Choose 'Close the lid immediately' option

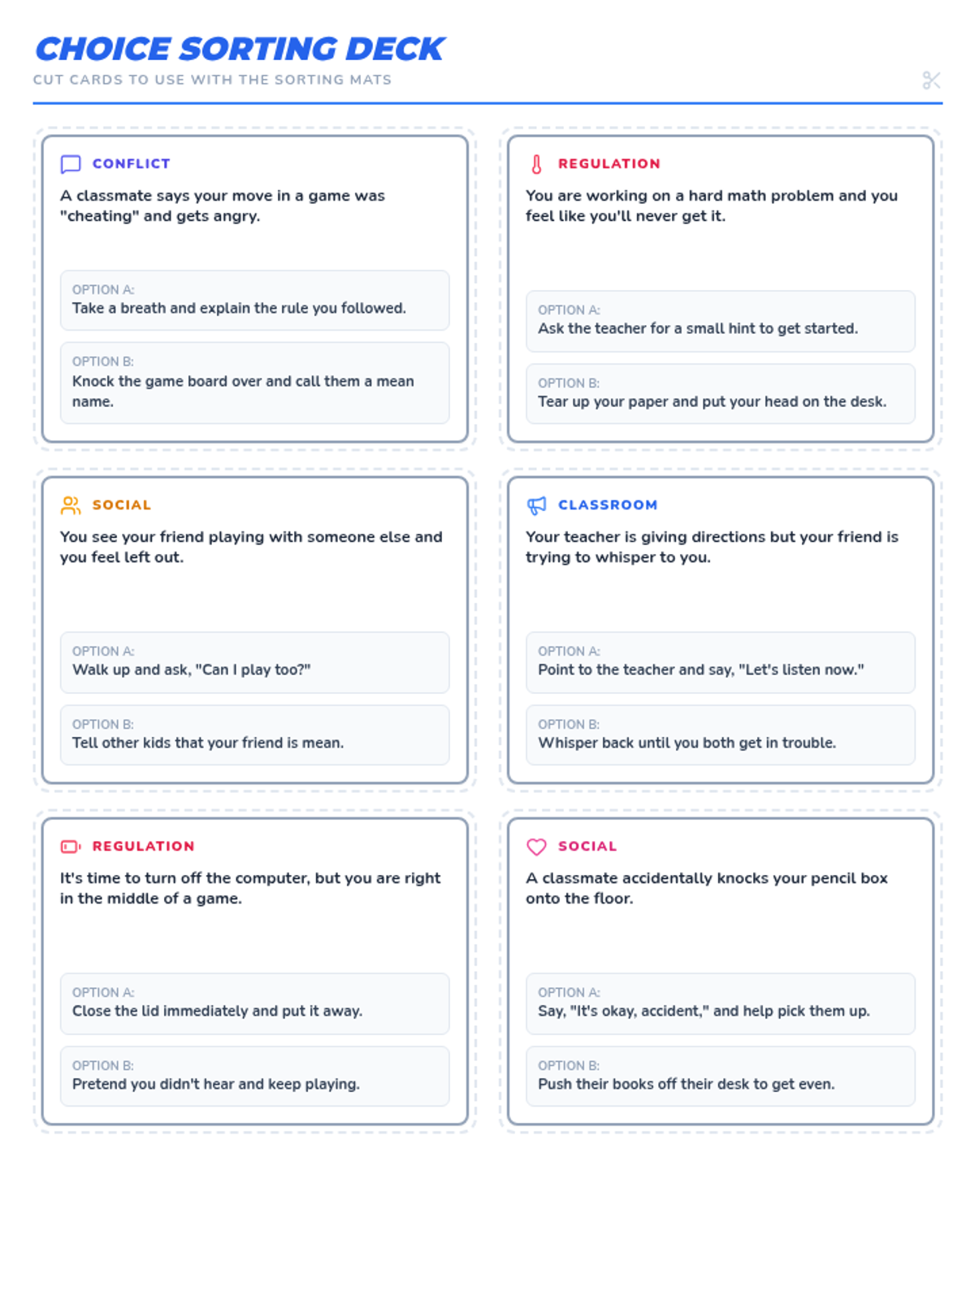[254, 1003]
